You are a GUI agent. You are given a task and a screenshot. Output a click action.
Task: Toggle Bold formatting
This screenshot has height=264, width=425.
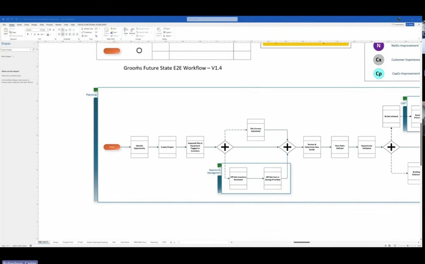click(x=28, y=34)
